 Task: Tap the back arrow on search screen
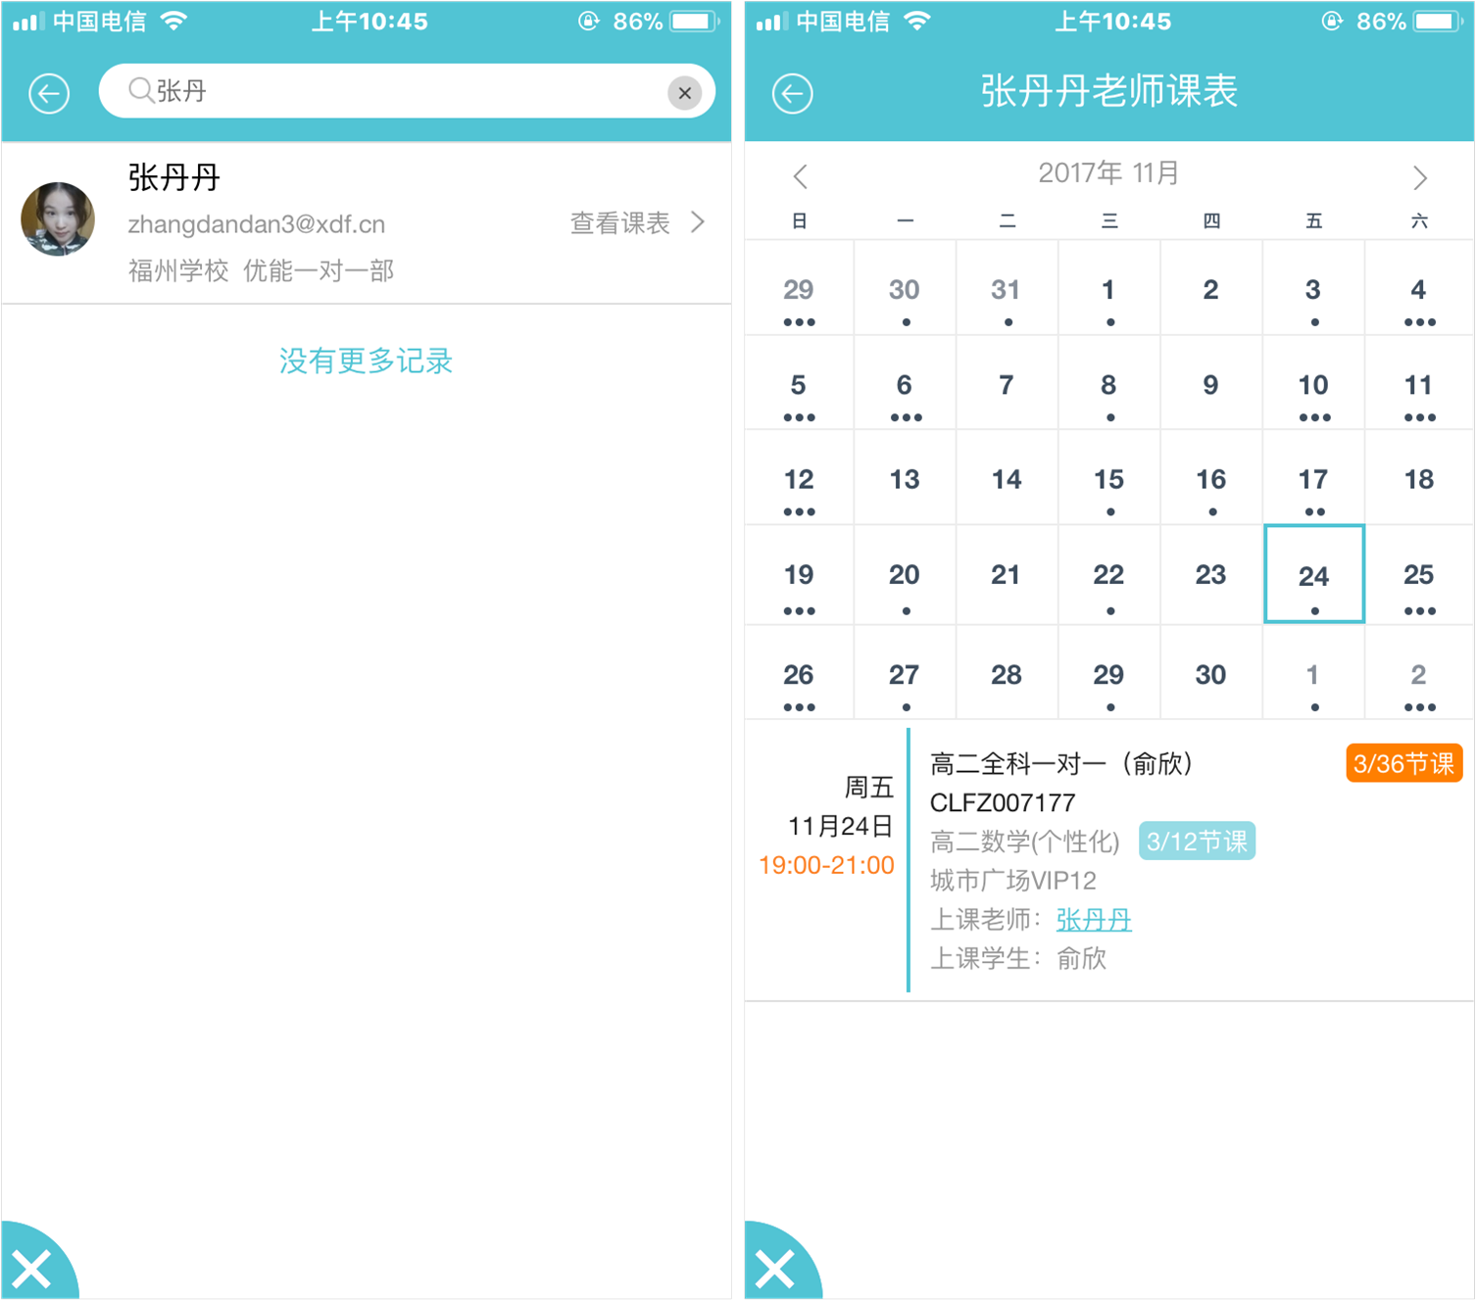coord(49,94)
